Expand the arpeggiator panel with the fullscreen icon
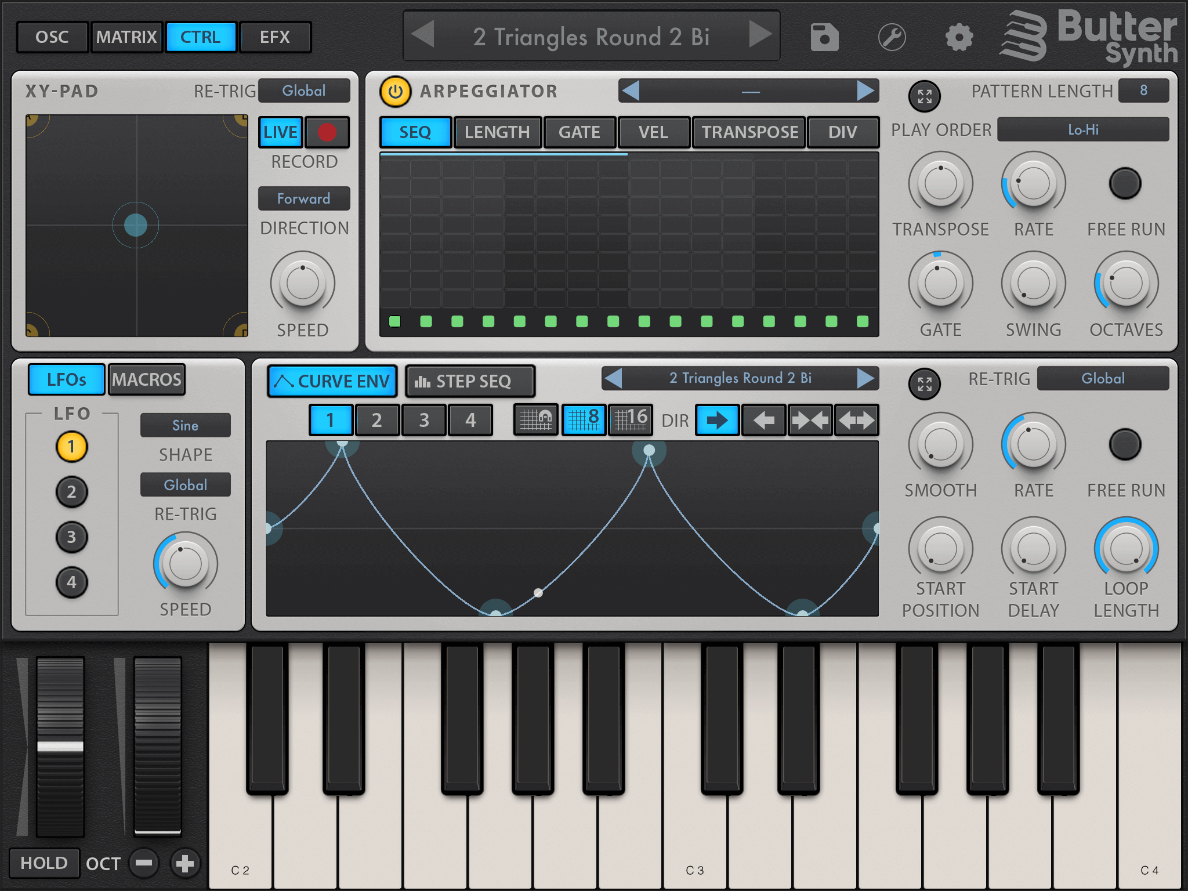This screenshot has height=891, width=1188. tap(924, 96)
